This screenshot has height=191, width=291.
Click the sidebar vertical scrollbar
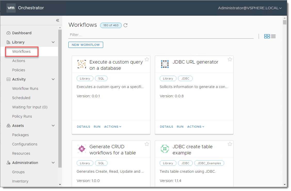point(60,98)
